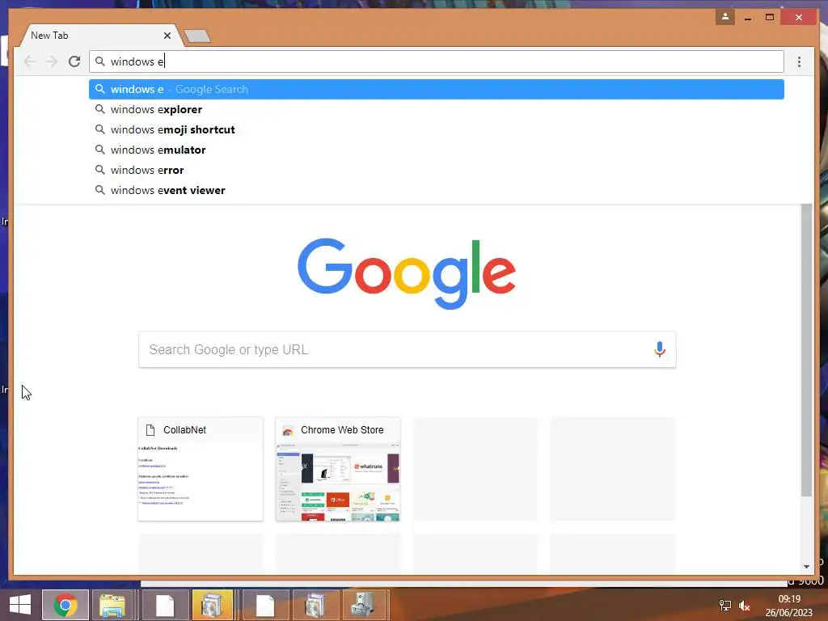Image resolution: width=828 pixels, height=621 pixels.
Task: Close the New Tab tab
Action: 167,36
